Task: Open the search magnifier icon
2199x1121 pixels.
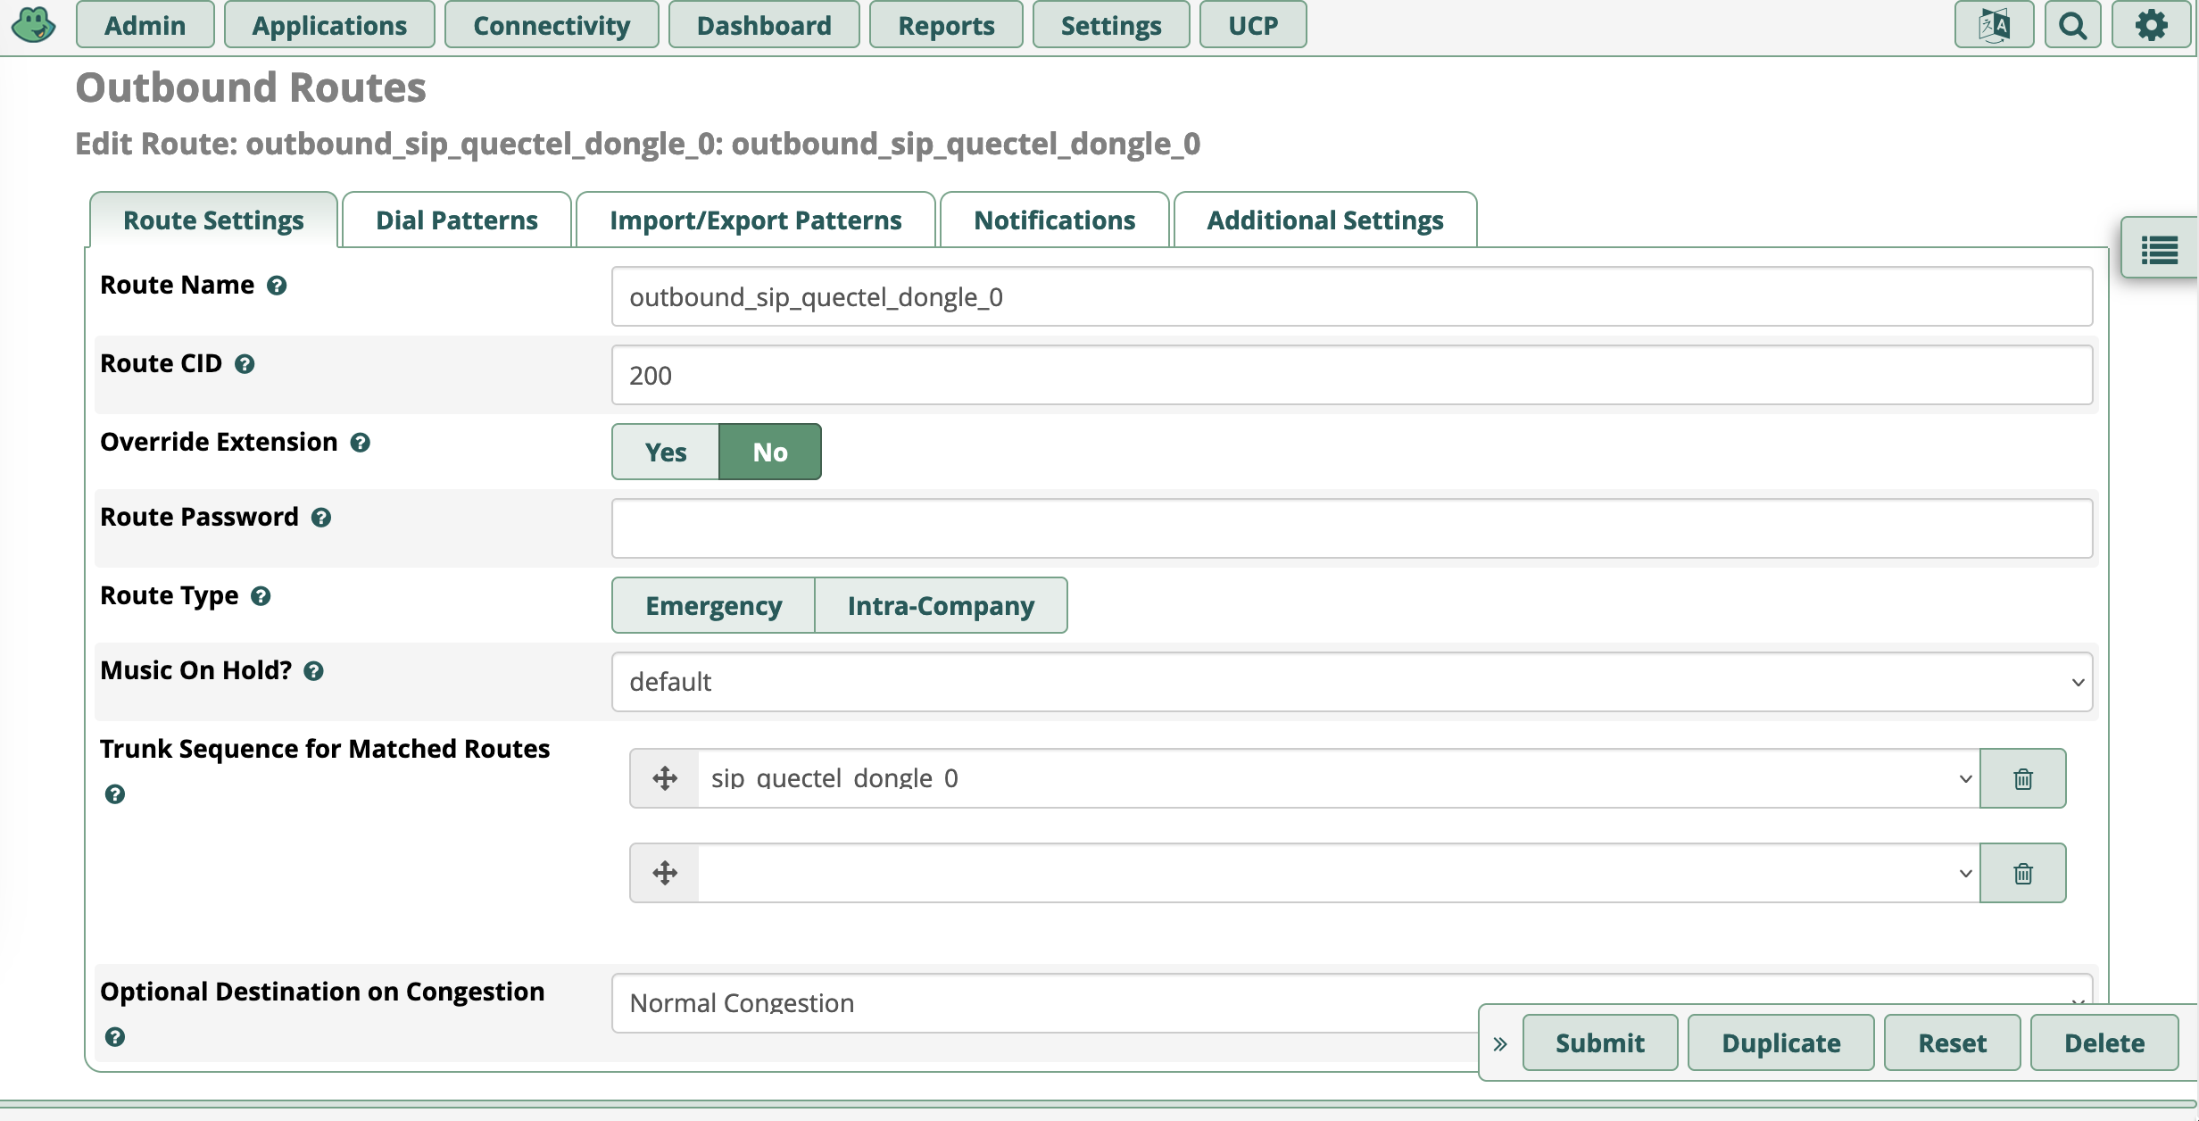Action: [x=2073, y=24]
